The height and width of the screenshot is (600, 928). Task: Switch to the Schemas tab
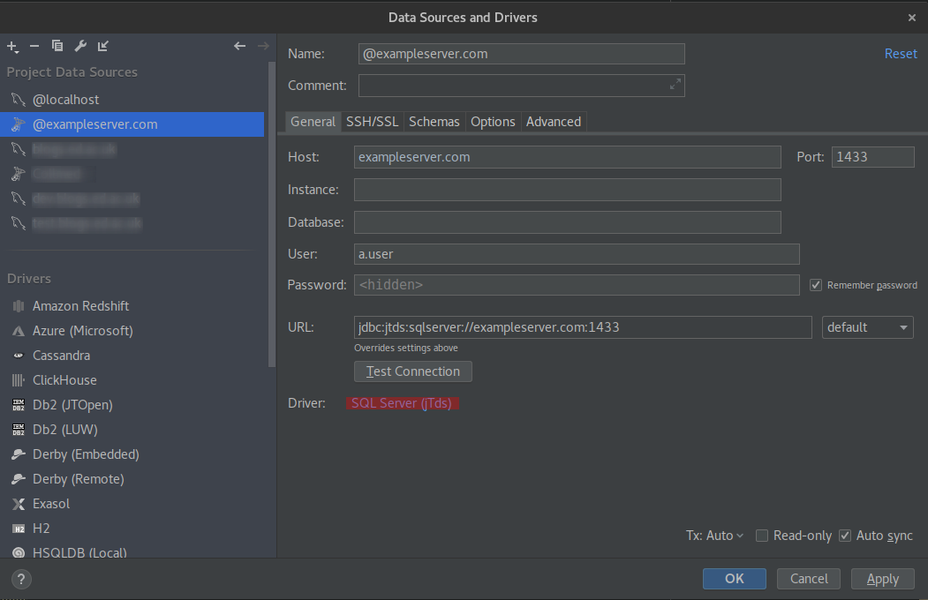pos(434,122)
